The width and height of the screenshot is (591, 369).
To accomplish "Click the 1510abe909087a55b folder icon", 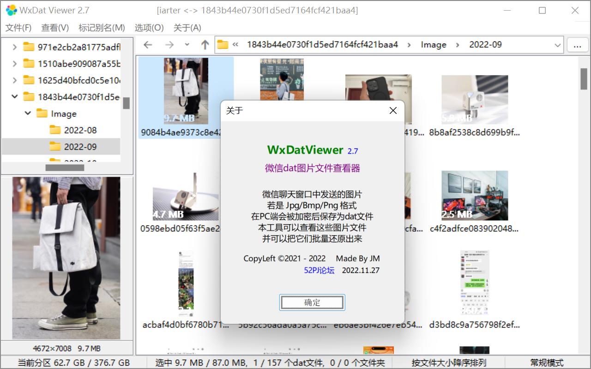I will 29,64.
